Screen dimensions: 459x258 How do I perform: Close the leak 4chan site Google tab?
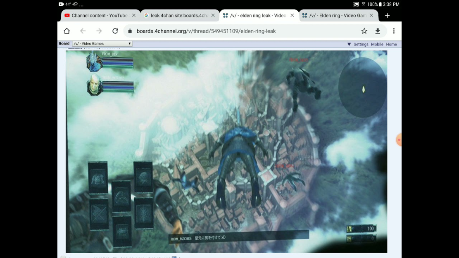(213, 16)
